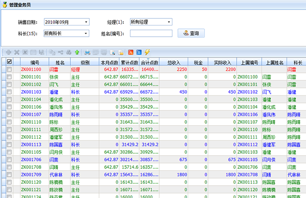The width and height of the screenshot is (306, 198).
Task: Click the 查询 search button
Action: pos(191,33)
